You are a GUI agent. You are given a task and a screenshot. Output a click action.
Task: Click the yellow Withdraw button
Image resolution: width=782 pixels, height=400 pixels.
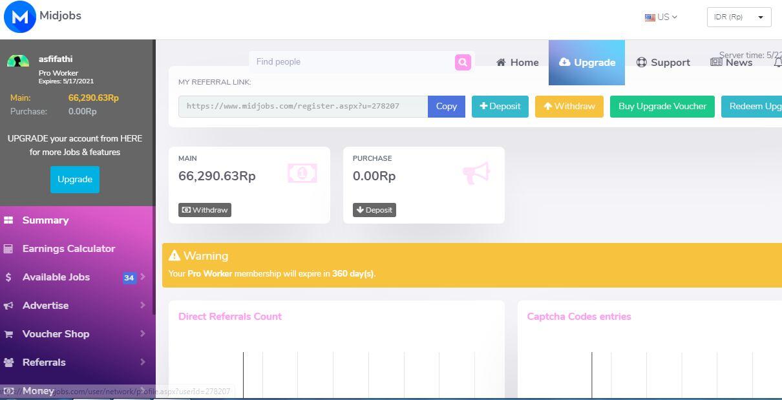[x=569, y=107]
